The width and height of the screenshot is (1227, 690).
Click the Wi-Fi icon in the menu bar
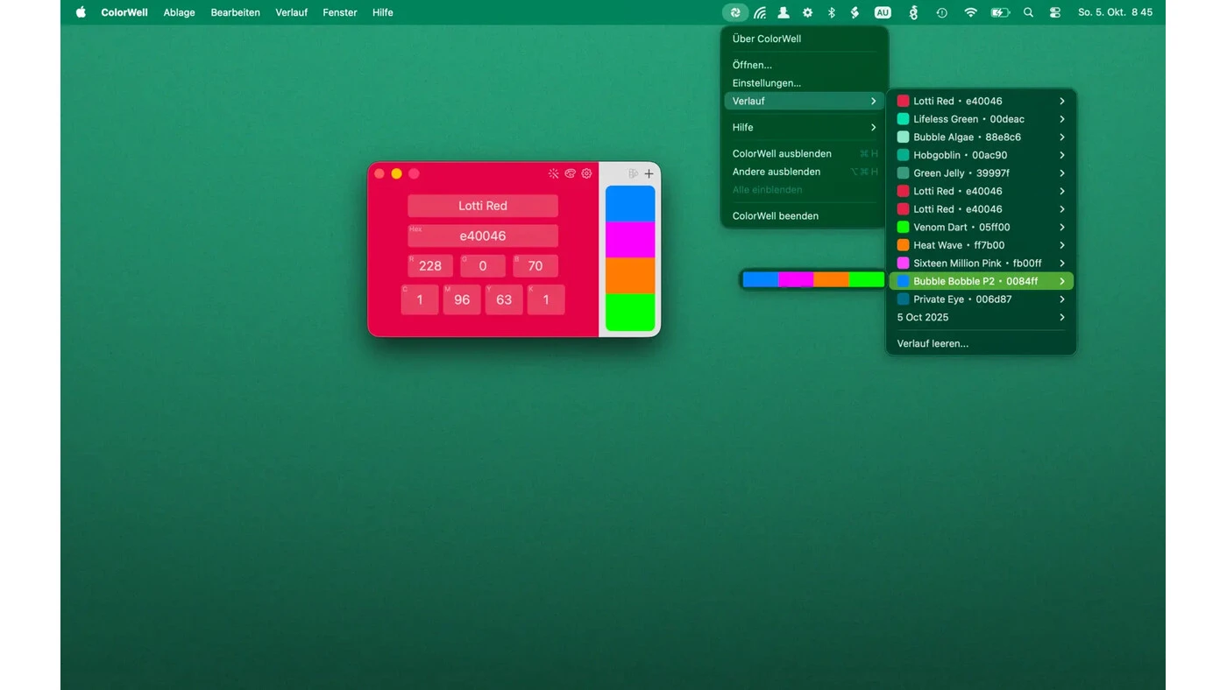[970, 12]
